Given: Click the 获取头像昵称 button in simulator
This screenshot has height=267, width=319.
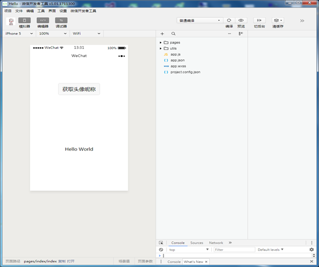Looking at the screenshot, I should coord(79,89).
